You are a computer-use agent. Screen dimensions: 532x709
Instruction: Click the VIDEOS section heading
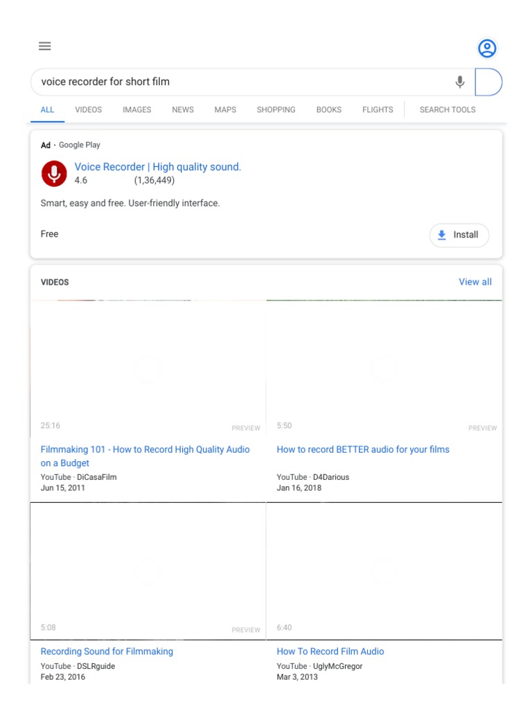click(55, 282)
